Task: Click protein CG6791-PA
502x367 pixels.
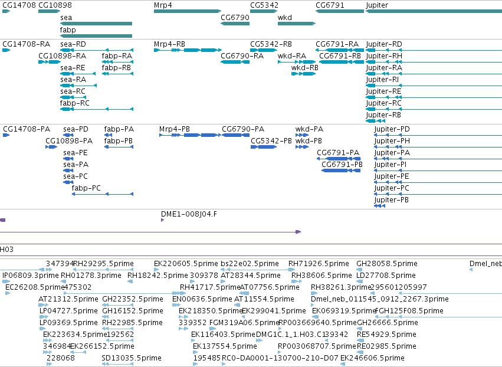Action: coord(339,159)
